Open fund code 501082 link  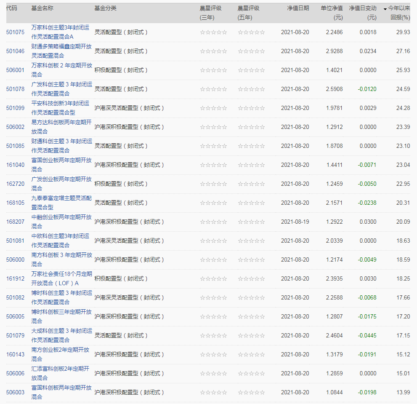[x=15, y=297]
